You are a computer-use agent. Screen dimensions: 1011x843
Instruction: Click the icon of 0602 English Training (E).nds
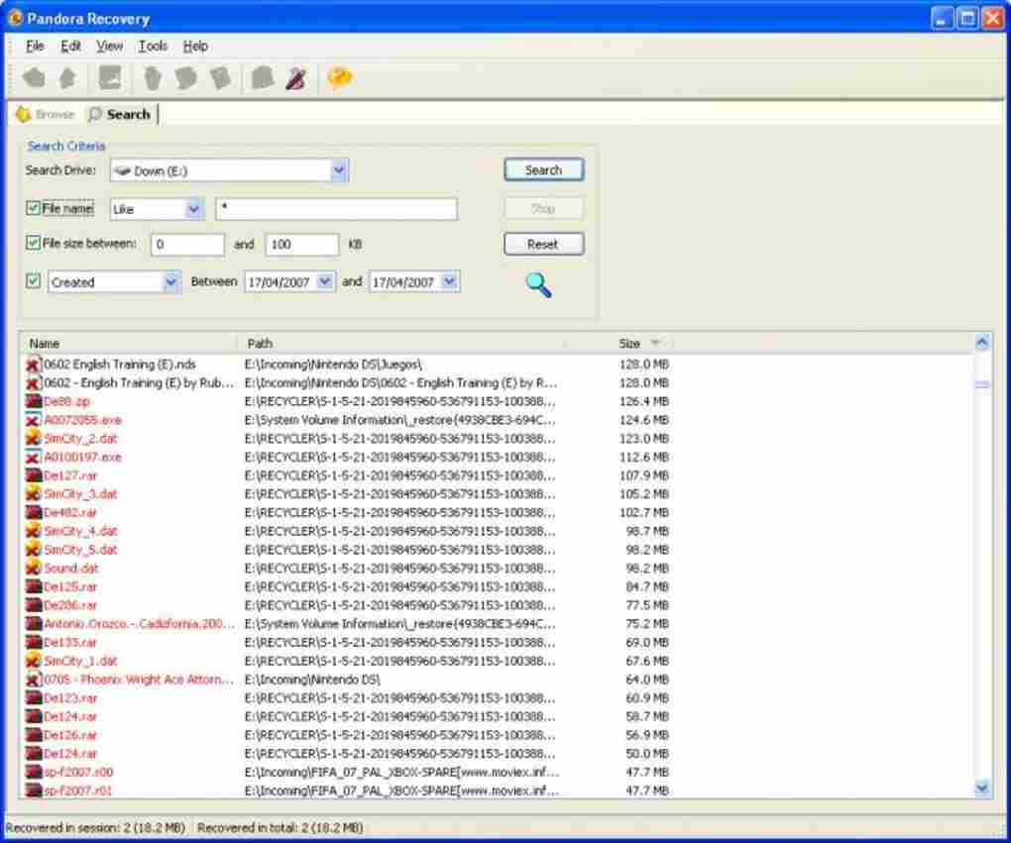[34, 365]
